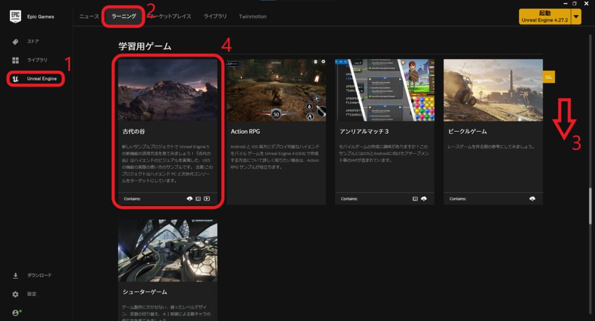Click 'Contains:' label on 古代の谷 card
This screenshot has height=321, width=595.
click(132, 199)
